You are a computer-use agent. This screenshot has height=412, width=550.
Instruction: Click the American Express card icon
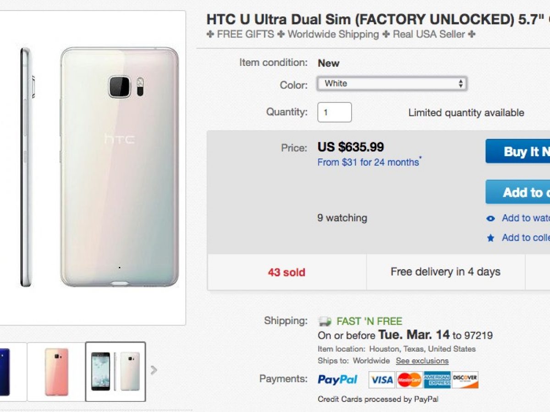click(437, 379)
